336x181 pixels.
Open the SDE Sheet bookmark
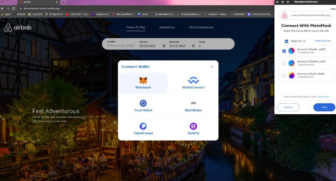click(77, 14)
